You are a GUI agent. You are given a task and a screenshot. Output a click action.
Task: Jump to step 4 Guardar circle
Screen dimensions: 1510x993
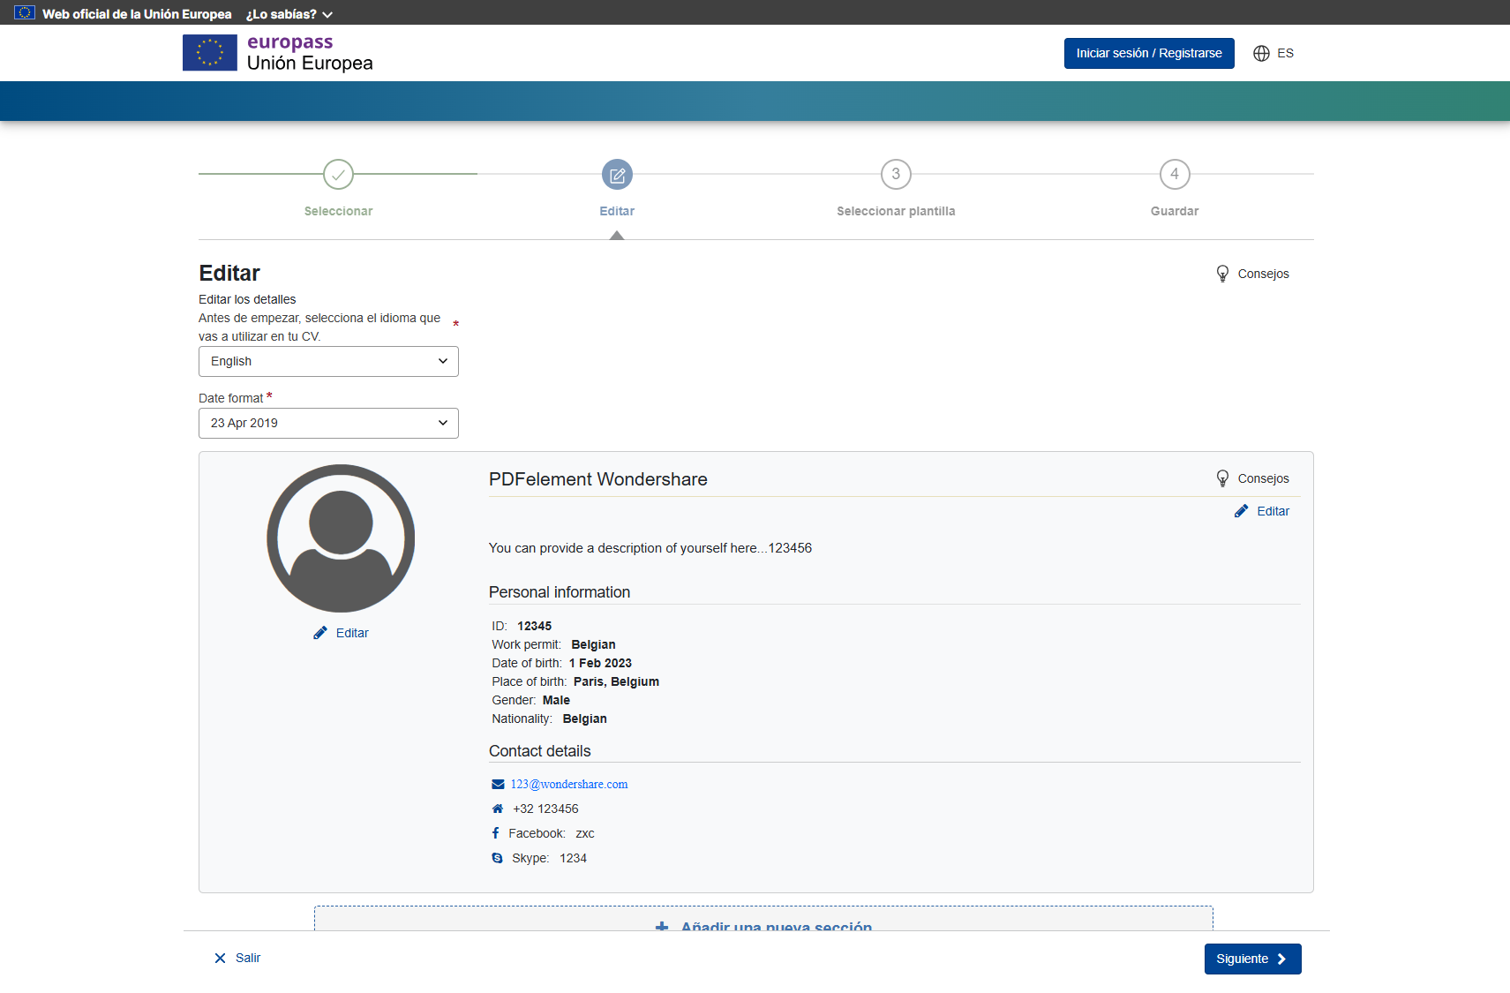[1175, 174]
